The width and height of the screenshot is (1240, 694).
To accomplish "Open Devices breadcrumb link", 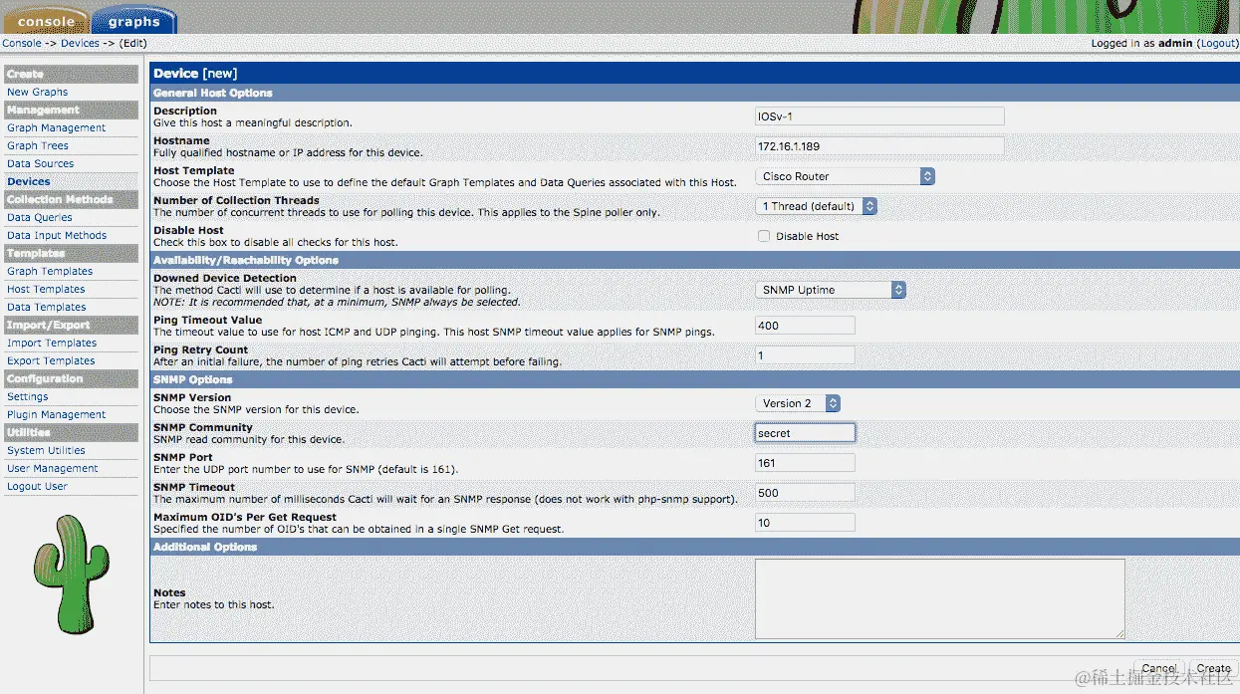I will (x=80, y=43).
